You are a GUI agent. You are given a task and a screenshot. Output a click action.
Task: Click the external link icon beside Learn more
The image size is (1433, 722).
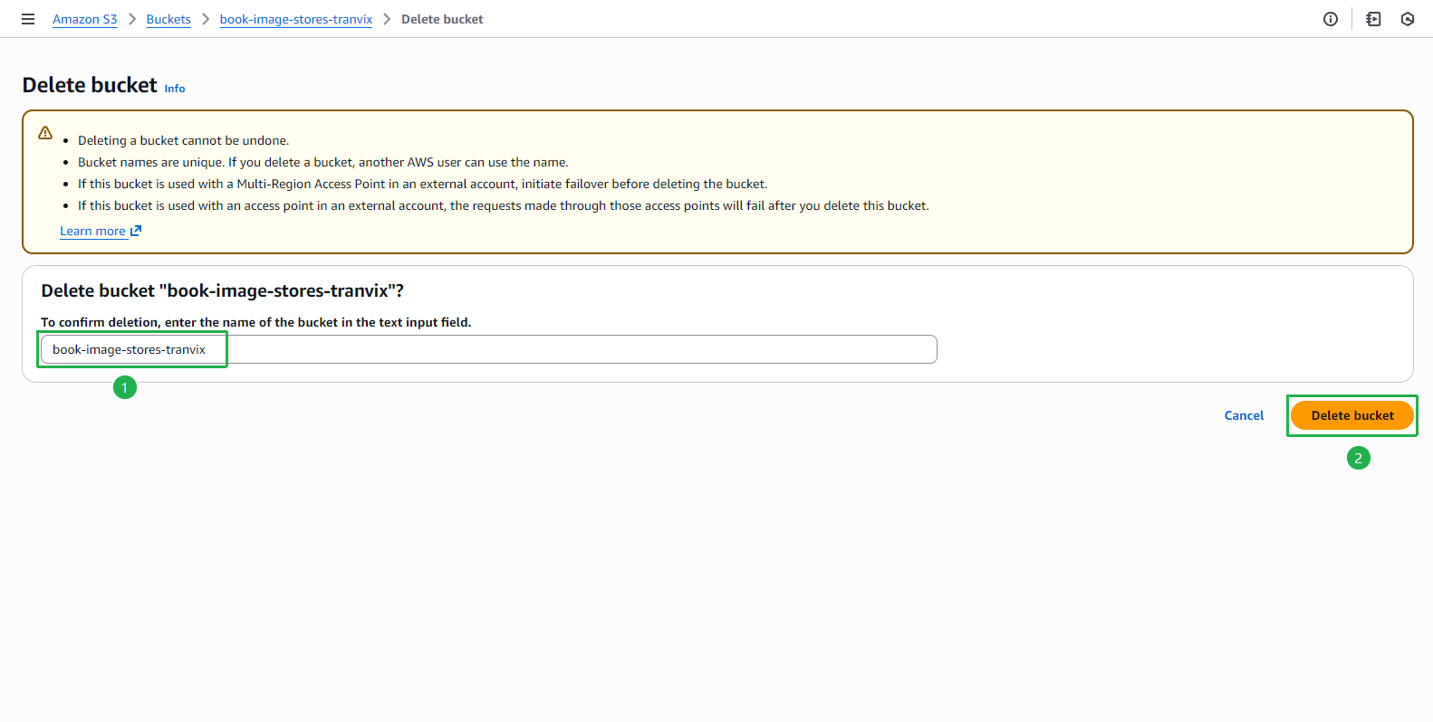(x=136, y=231)
